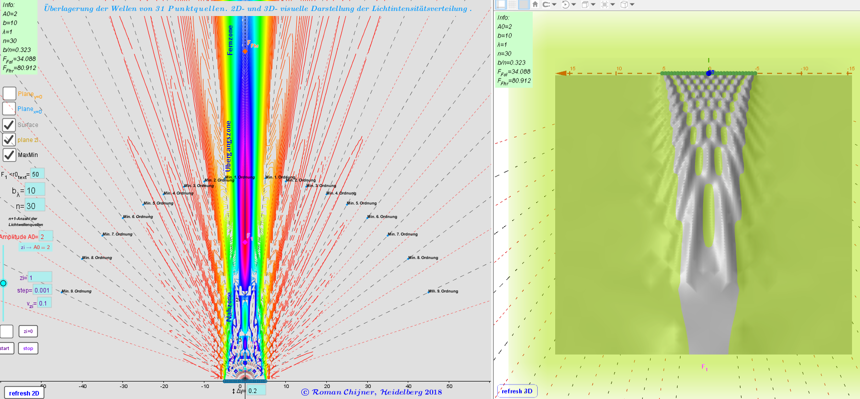860x399 pixels.
Task: Click the projection type cube icon
Action: [x=624, y=4]
